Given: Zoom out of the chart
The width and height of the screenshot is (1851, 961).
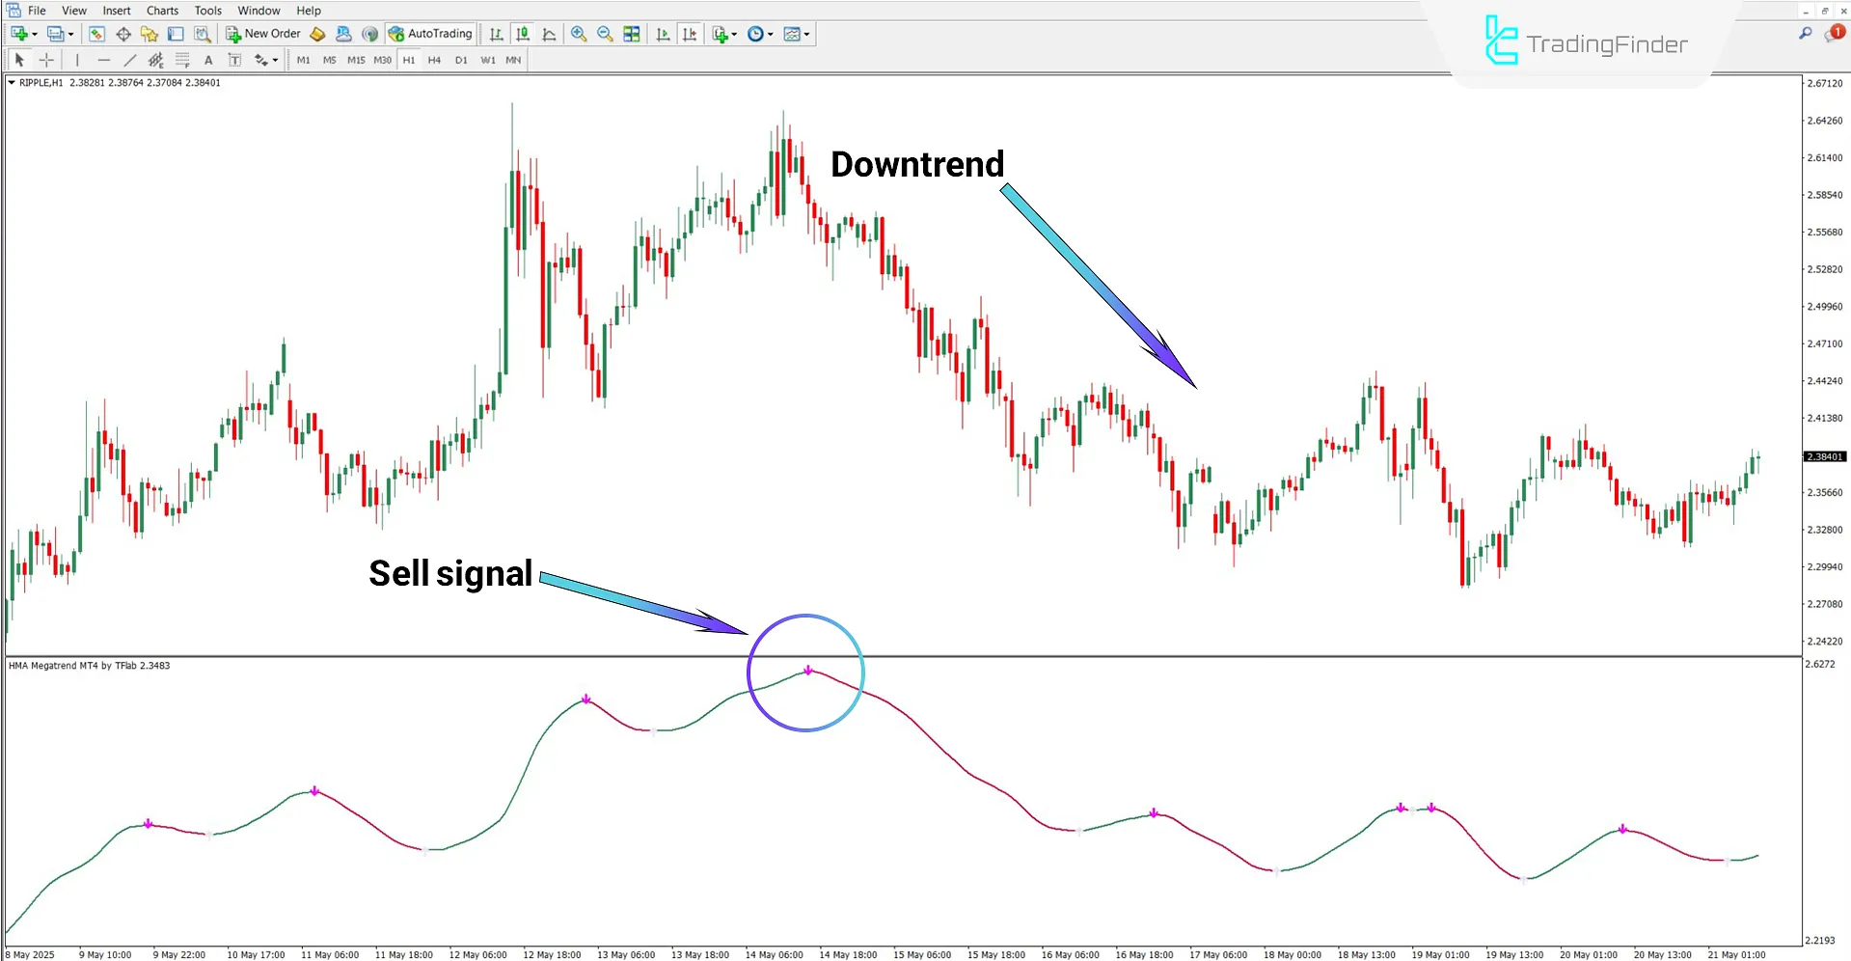Looking at the screenshot, I should (605, 33).
